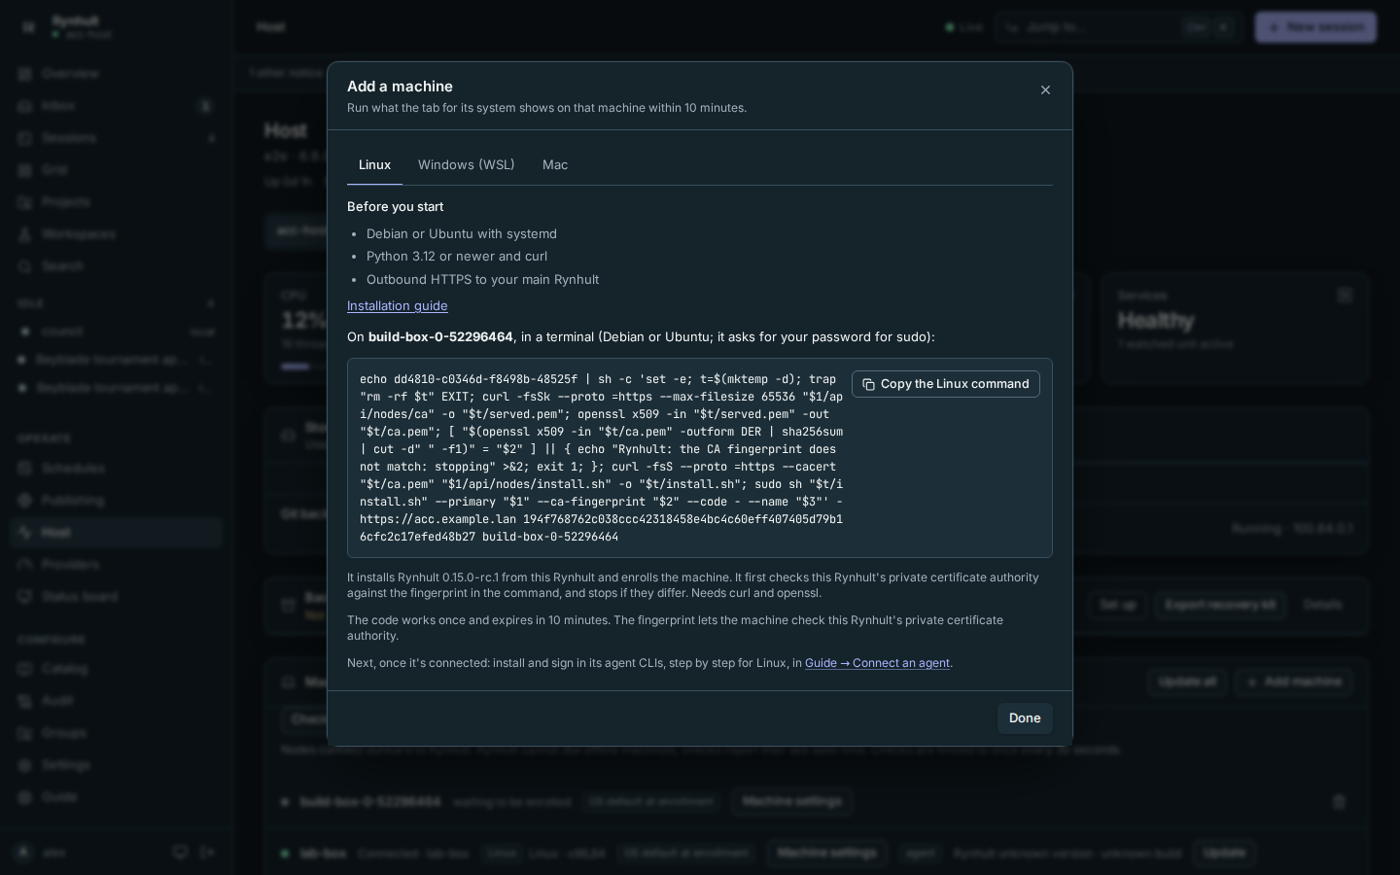Follow the Guide → Connect an agent link
1400x875 pixels.
[x=877, y=663]
